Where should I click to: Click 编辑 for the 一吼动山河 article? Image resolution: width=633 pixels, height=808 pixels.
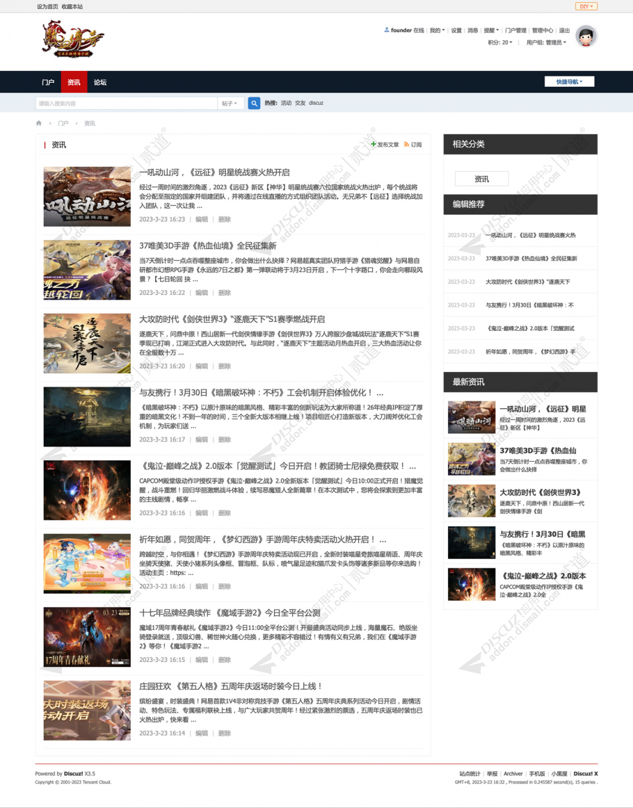click(202, 219)
